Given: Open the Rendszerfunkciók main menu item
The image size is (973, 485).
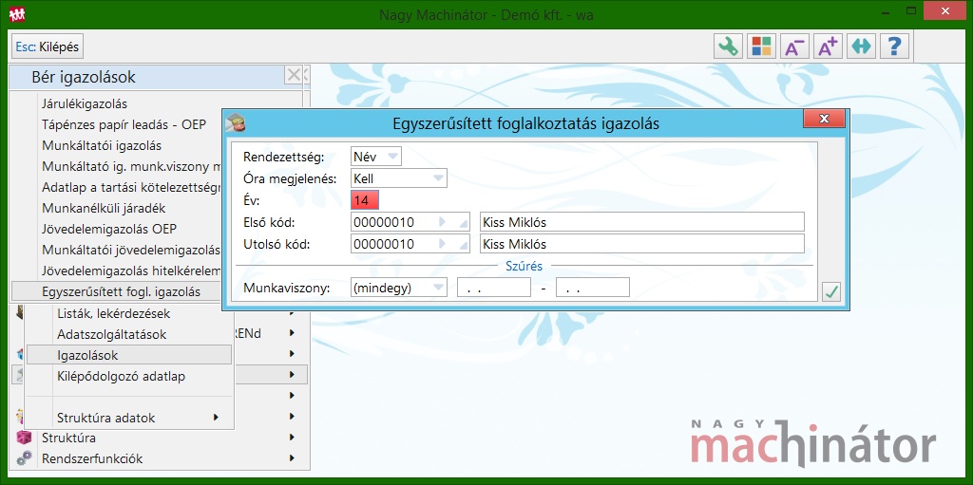Looking at the screenshot, I should tap(92, 458).
